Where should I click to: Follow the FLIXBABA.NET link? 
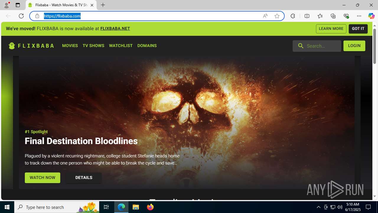click(115, 29)
